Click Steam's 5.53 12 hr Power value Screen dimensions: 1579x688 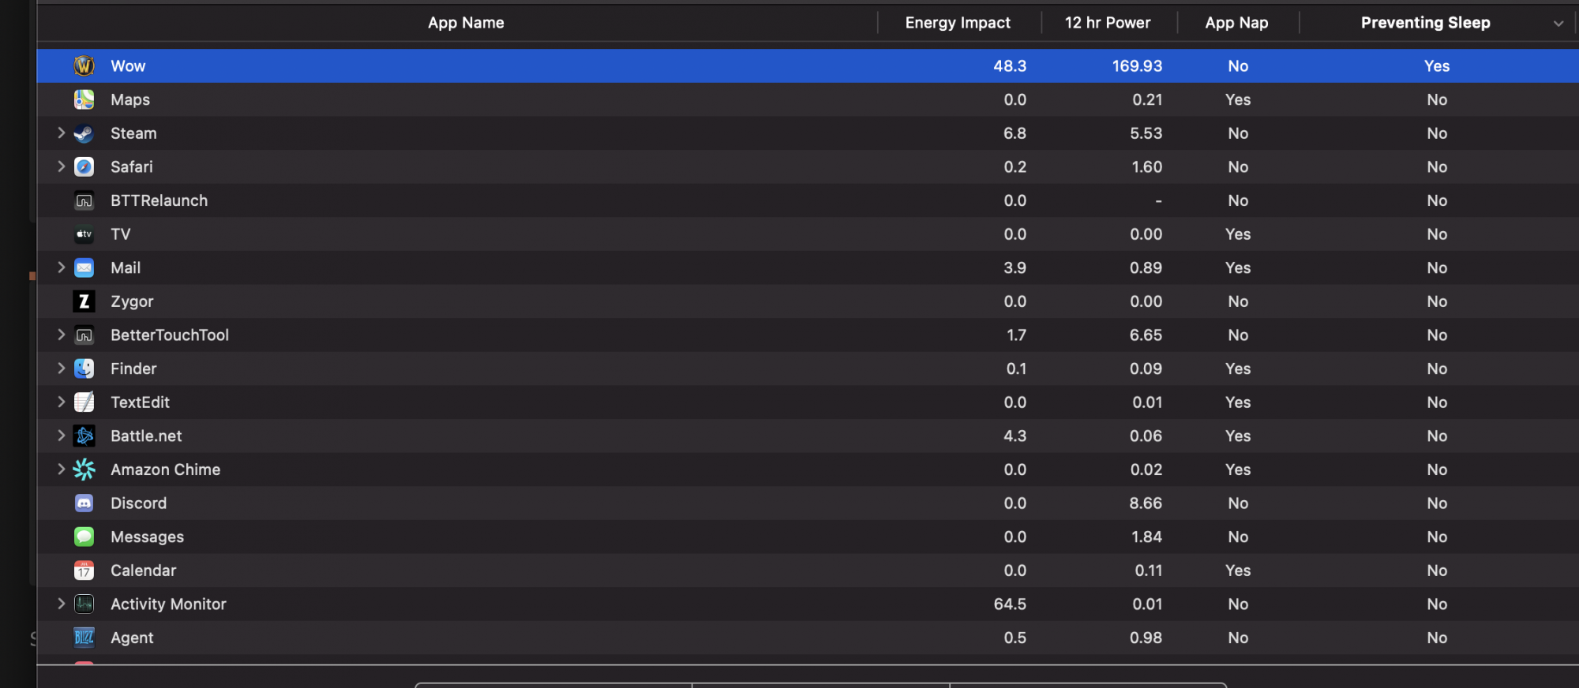[1146, 133]
